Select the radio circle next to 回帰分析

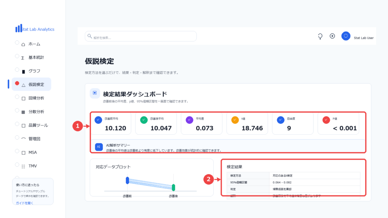click(x=17, y=97)
